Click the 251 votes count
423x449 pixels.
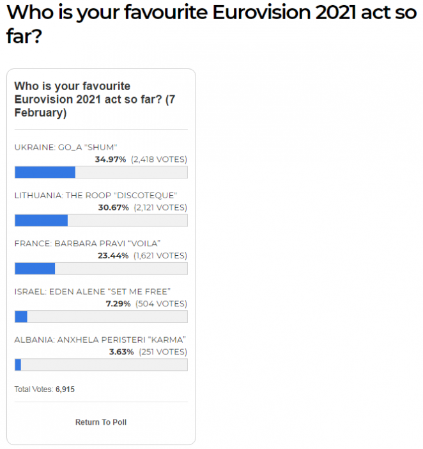point(163,352)
